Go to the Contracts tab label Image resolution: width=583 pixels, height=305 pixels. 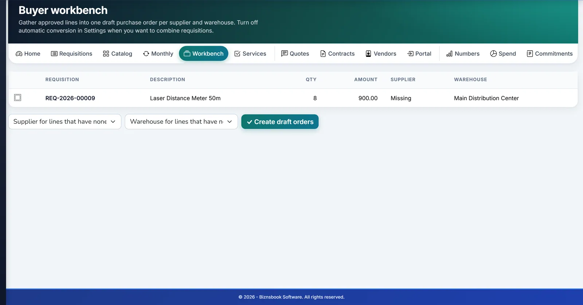pyautogui.click(x=341, y=54)
